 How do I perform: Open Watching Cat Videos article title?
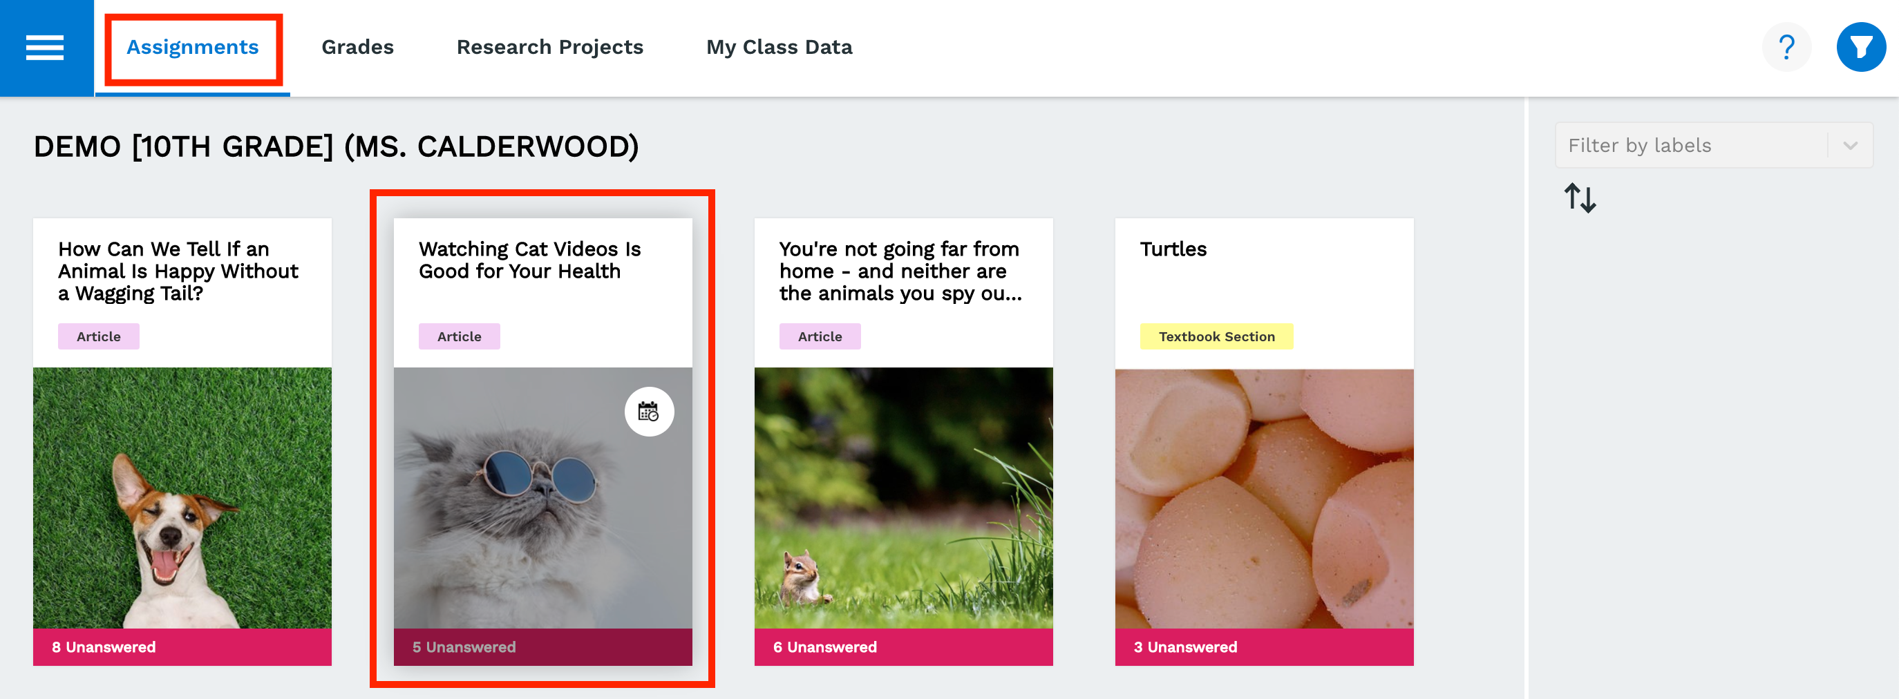tap(529, 260)
